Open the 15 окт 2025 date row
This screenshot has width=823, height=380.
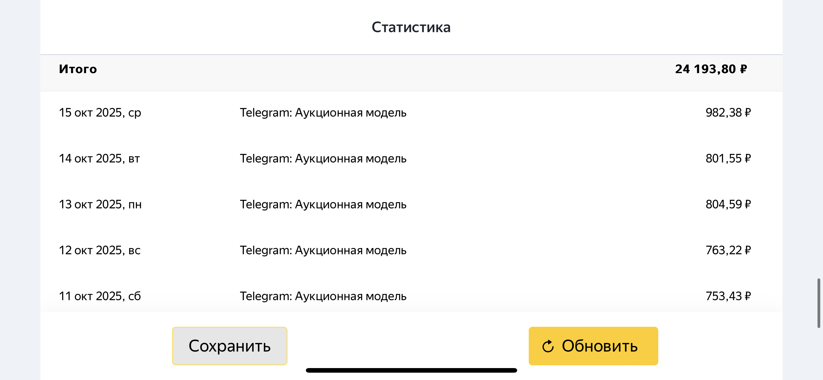[x=100, y=112]
